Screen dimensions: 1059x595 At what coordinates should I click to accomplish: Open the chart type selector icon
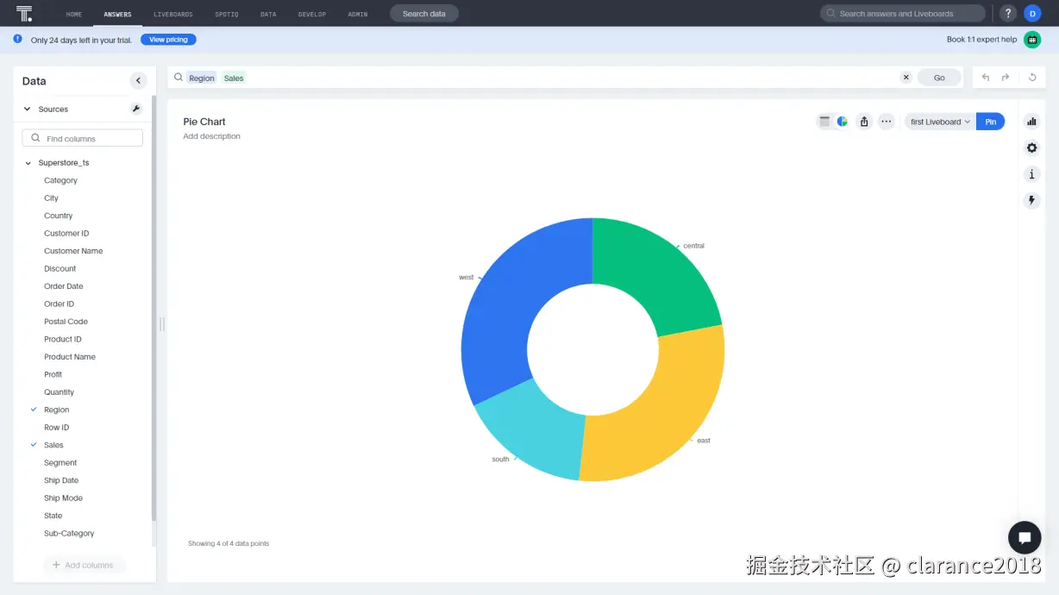[x=1031, y=121]
